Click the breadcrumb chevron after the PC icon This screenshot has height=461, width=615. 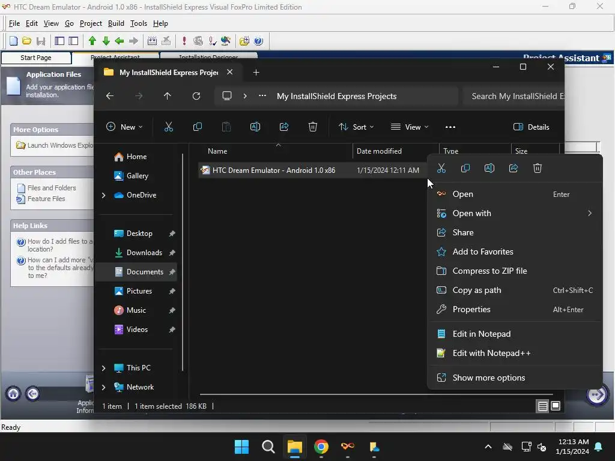pyautogui.click(x=245, y=96)
